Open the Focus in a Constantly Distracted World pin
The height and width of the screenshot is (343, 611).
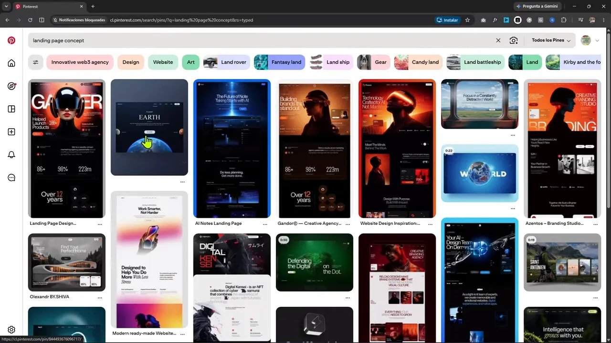[x=480, y=104]
